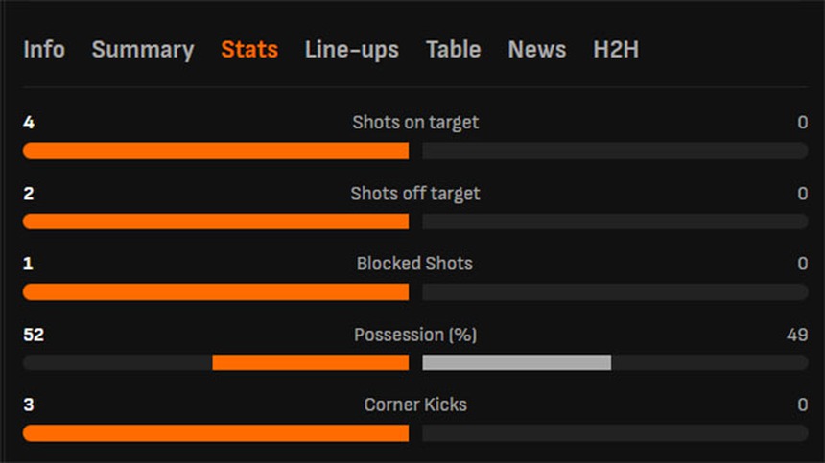Click the Shots on target label

[x=415, y=122]
